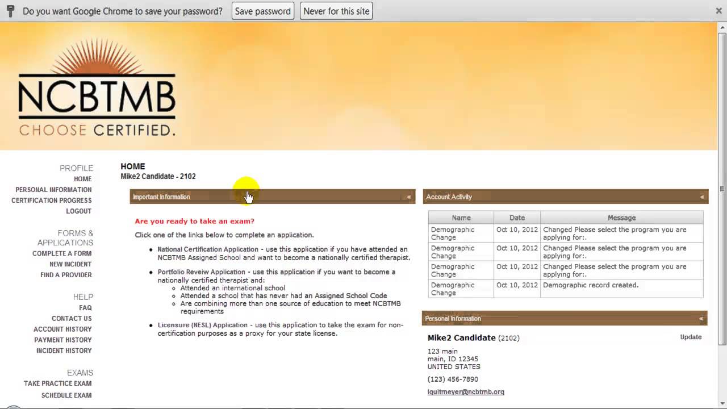Image resolution: width=727 pixels, height=409 pixels.
Task: Click Save password button
Action: (x=263, y=11)
